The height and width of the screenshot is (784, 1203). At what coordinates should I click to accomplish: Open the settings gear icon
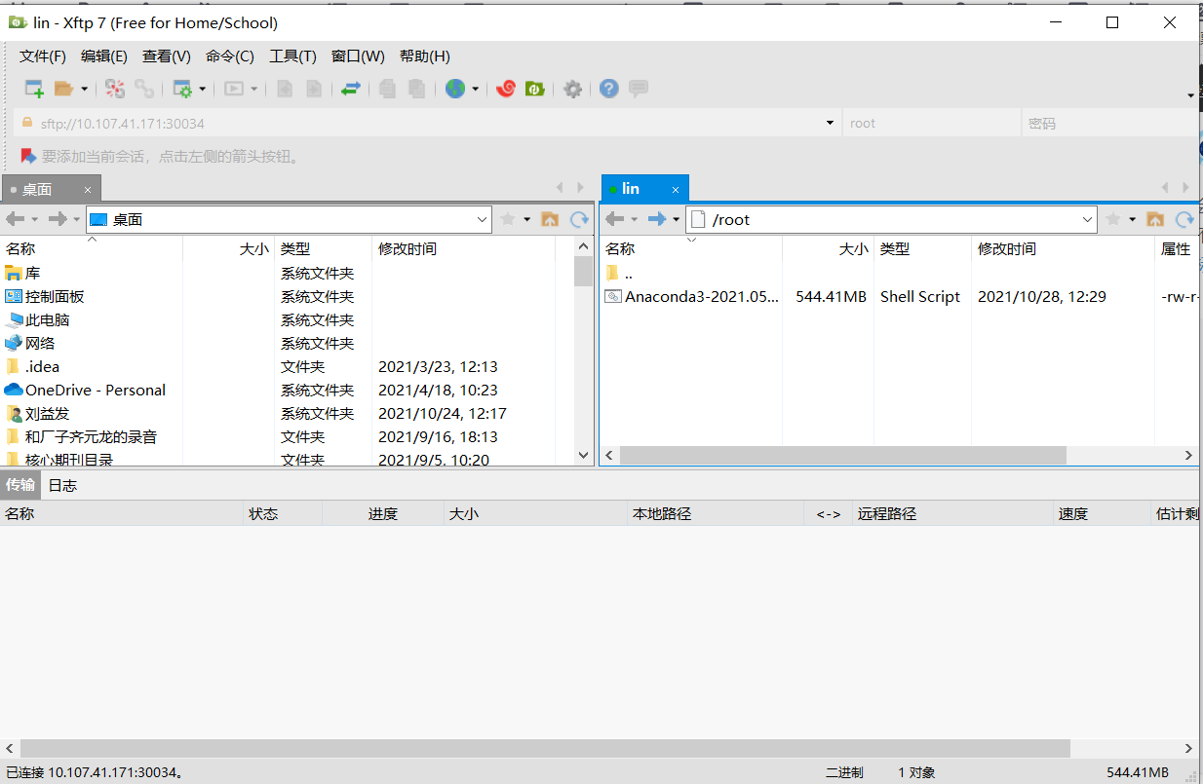tap(572, 88)
